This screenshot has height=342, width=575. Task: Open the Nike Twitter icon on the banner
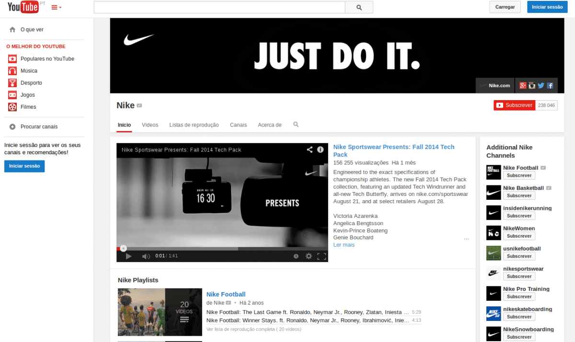(541, 86)
